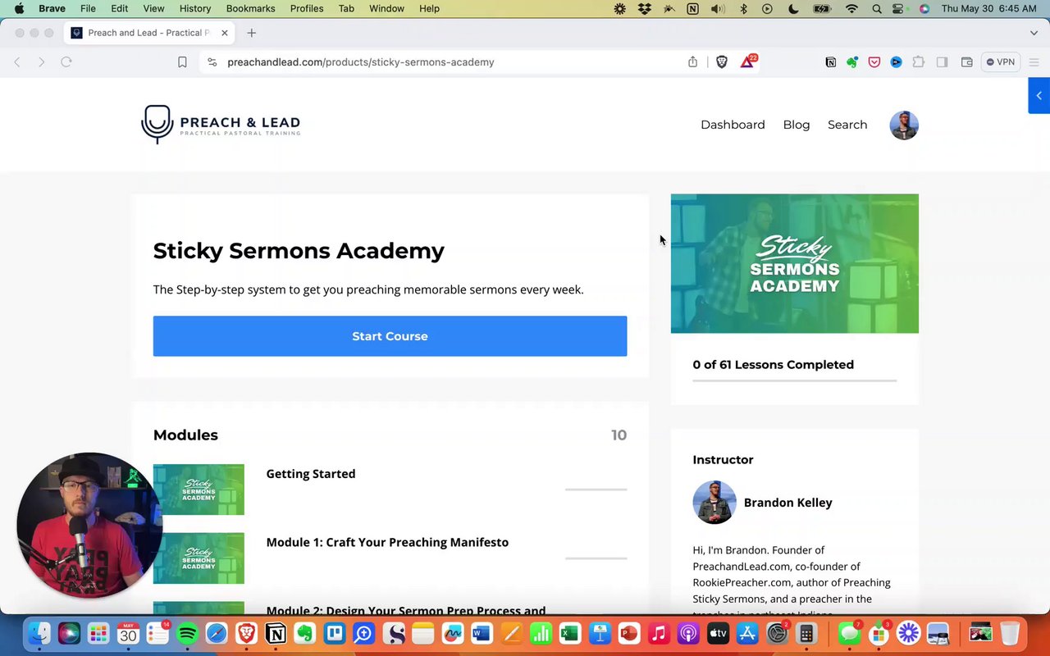
Task: Click Brandon Kelley instructor photo
Action: 714,502
